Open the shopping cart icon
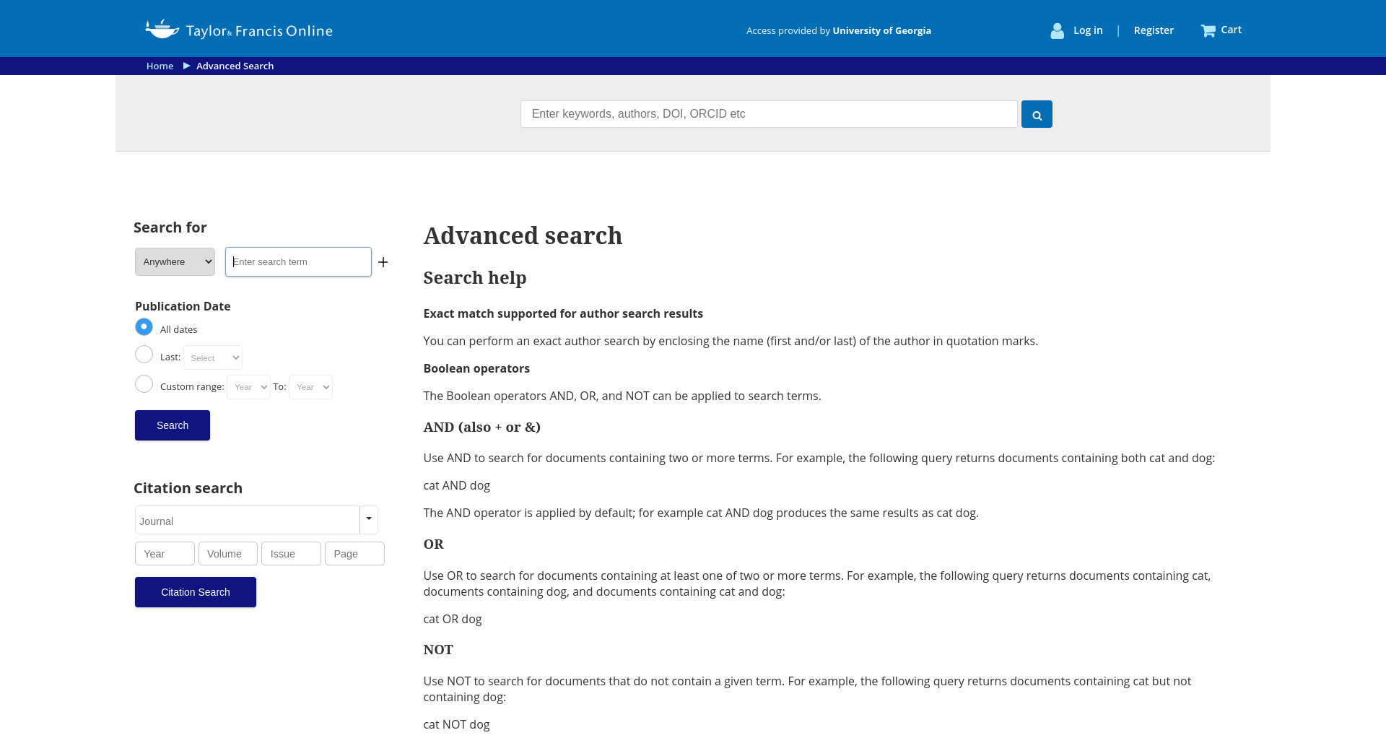 coord(1208,30)
